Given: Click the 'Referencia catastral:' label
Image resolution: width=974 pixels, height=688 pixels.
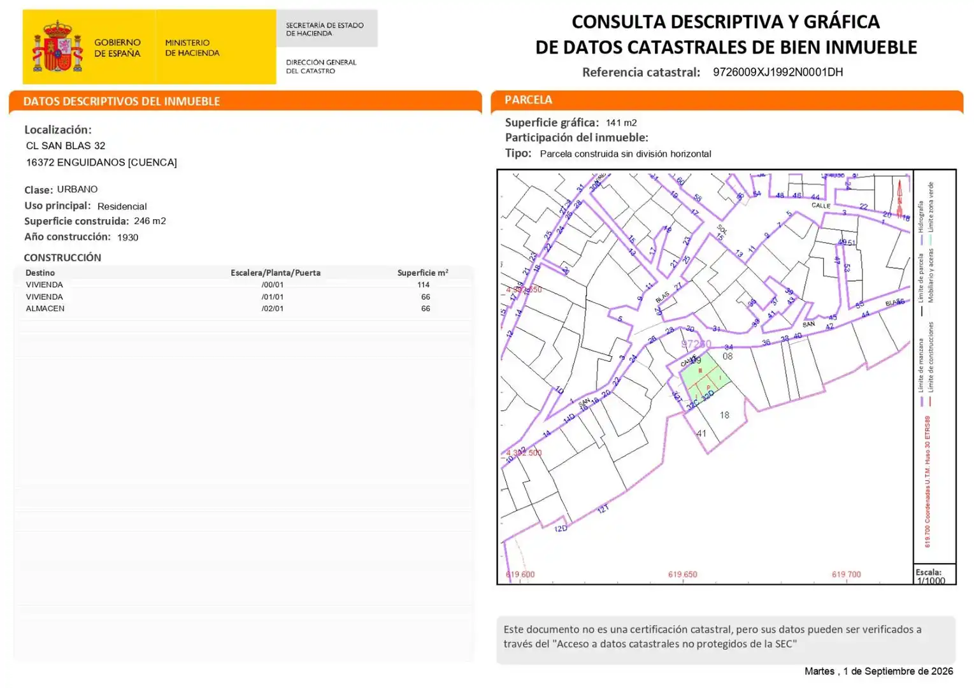Looking at the screenshot, I should (641, 72).
